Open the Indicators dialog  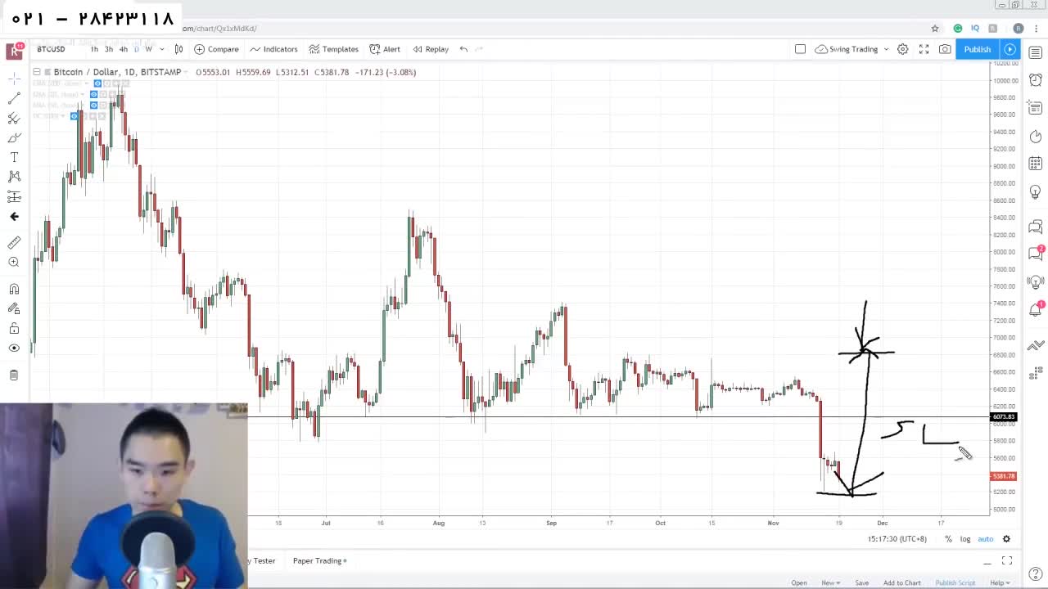[273, 49]
